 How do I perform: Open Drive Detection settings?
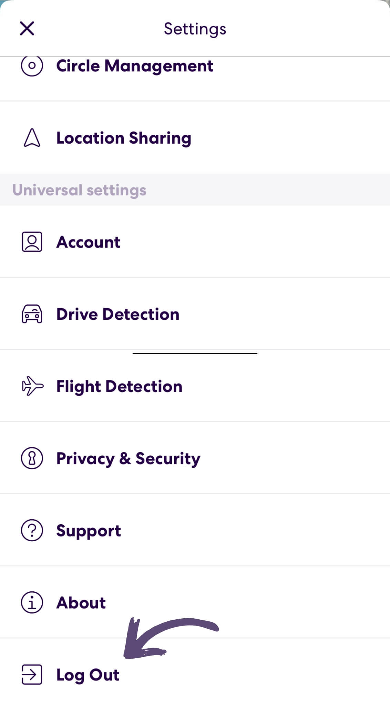click(x=117, y=314)
